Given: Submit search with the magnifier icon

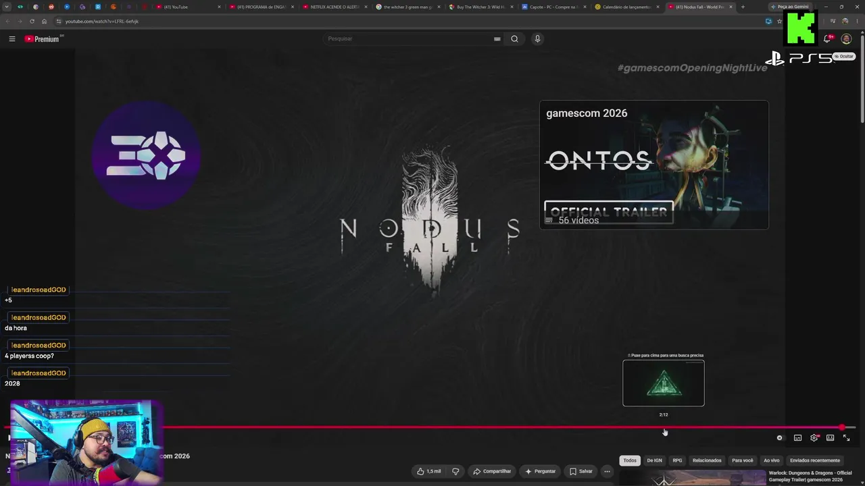Looking at the screenshot, I should point(514,39).
